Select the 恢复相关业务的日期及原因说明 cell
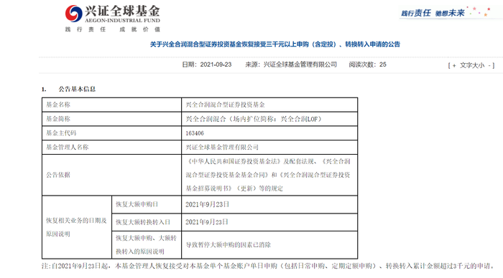The height and width of the screenshot is (278, 503). click(77, 227)
